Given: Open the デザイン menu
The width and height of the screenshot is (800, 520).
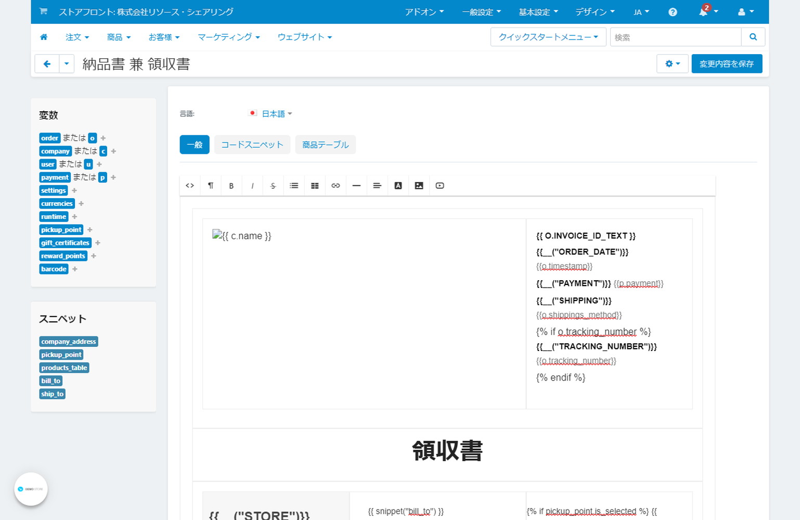Looking at the screenshot, I should tap(595, 12).
